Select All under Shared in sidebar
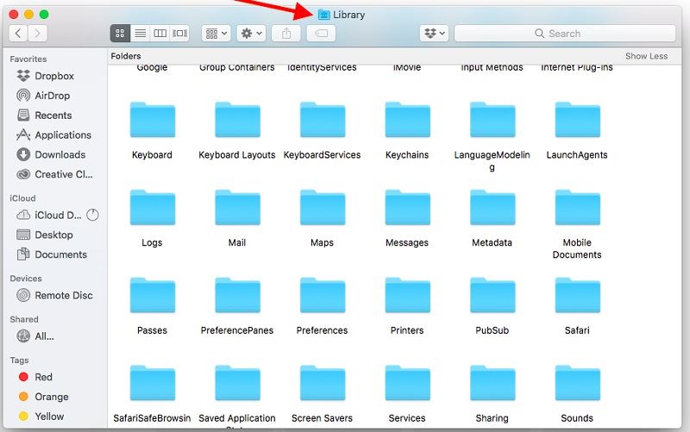 coord(35,336)
